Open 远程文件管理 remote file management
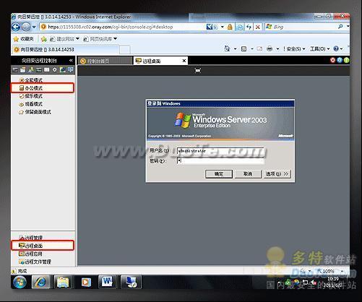 (35, 262)
